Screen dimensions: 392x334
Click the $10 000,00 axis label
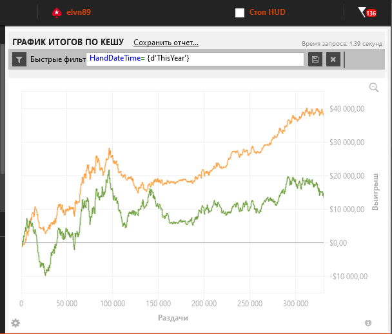347,210
